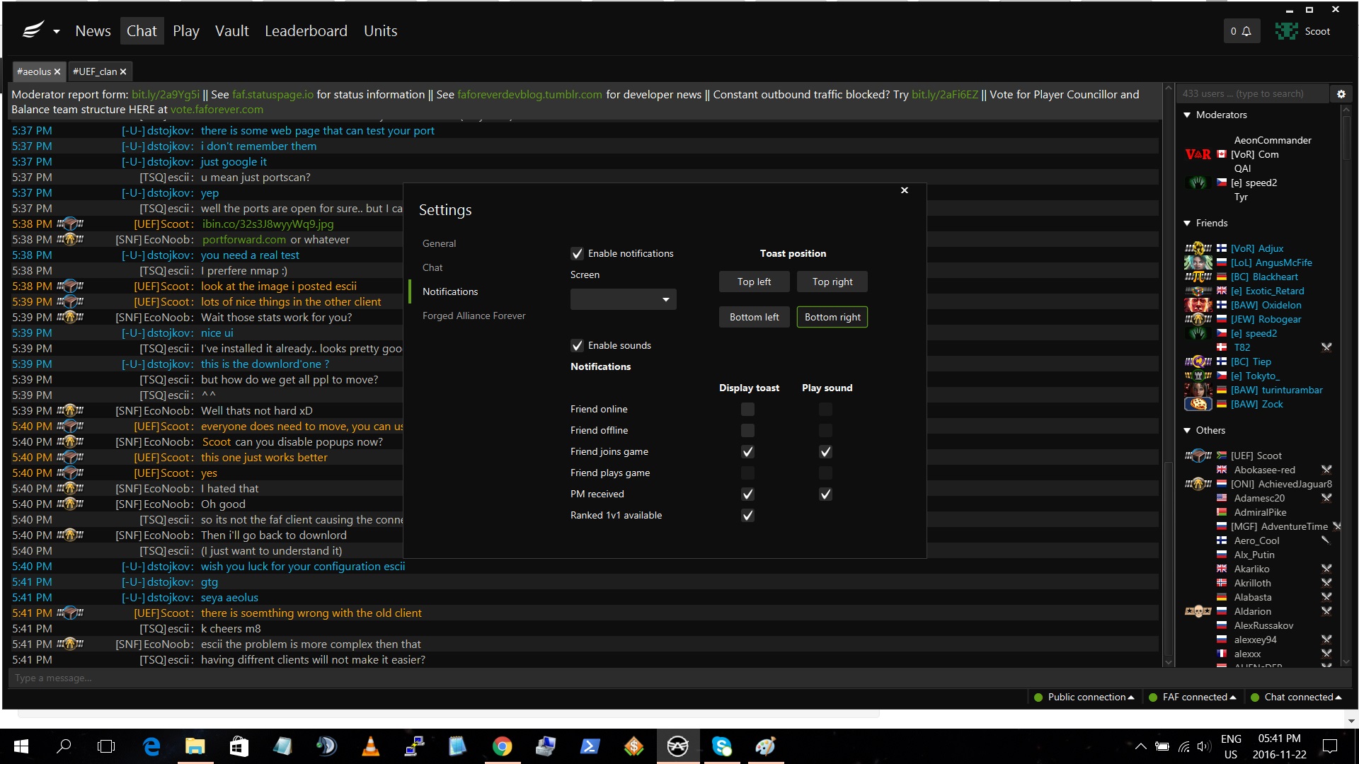Open Action Center notifications icon

1330,746
